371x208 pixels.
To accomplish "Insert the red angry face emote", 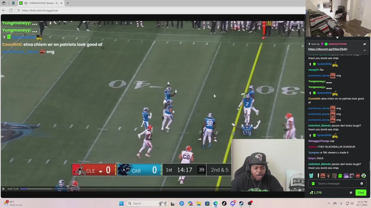I will click(x=358, y=176).
